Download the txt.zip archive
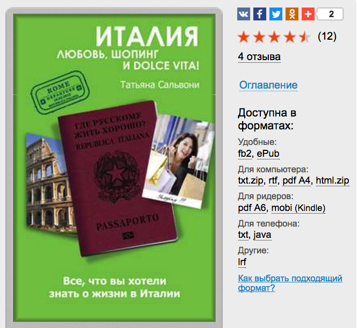The width and height of the screenshot is (358, 328). point(251,180)
